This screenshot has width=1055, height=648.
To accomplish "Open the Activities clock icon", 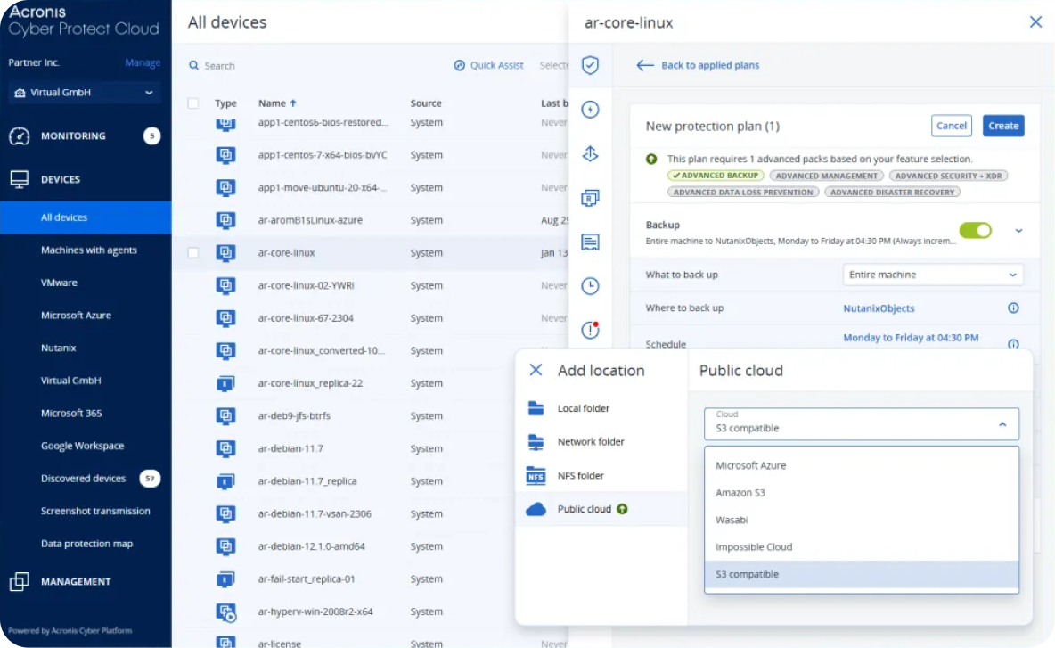I will pos(589,286).
